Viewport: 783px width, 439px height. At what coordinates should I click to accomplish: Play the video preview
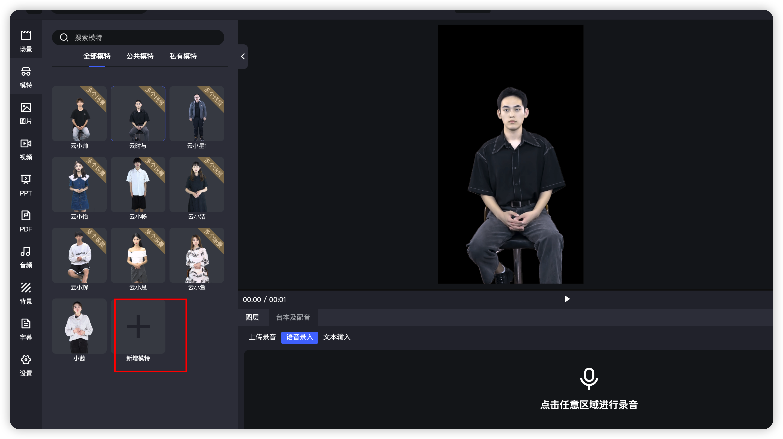point(567,299)
